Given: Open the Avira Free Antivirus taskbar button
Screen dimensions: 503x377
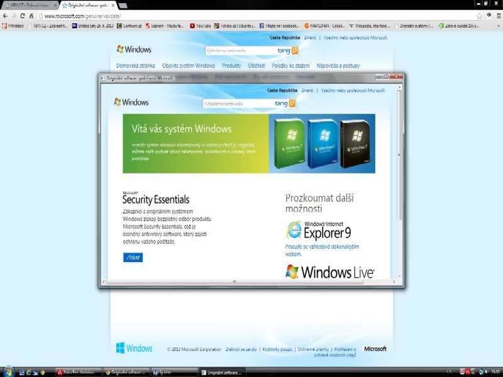Looking at the screenshot, I should click(77, 372).
